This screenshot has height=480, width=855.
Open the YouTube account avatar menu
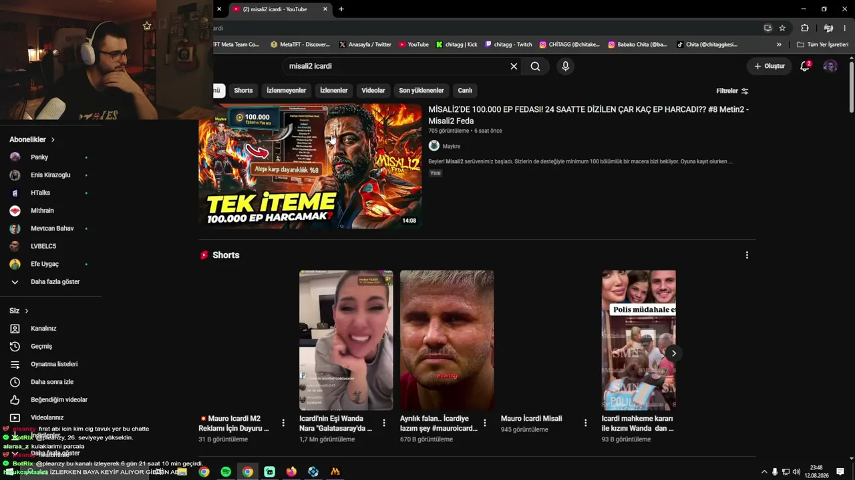[x=830, y=66]
